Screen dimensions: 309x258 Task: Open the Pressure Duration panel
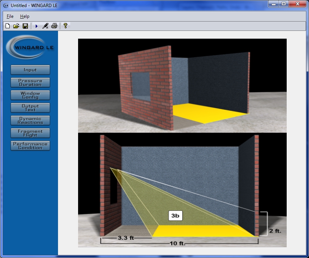click(30, 83)
